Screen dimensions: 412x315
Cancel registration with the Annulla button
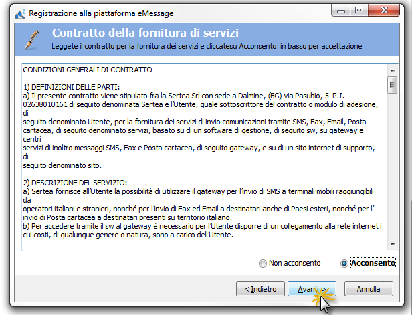coord(369,289)
